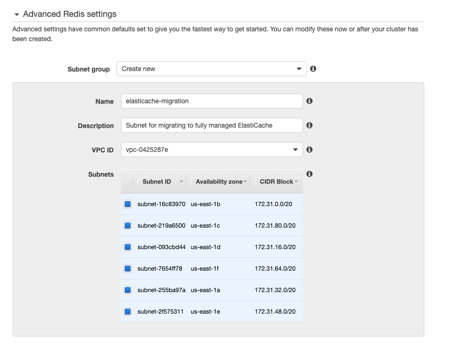Click the Subnet ID column header
Image resolution: width=449 pixels, height=344 pixels.
pyautogui.click(x=157, y=181)
